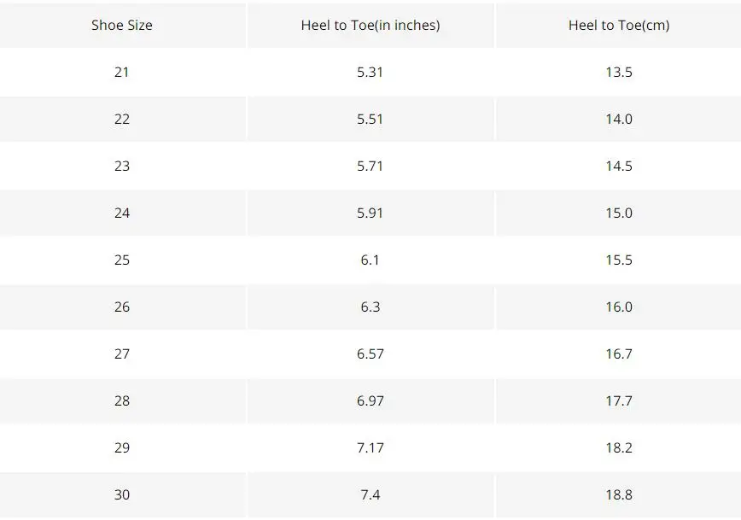
Task: Click the Shoe Size column header
Action: pos(122,25)
